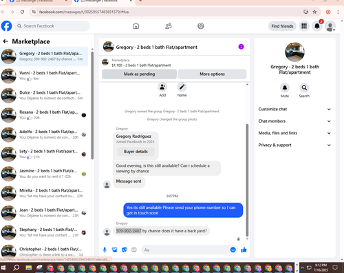Viewport: 344px width, 273px height.
Task: Click Buyer details button
Action: (136, 152)
